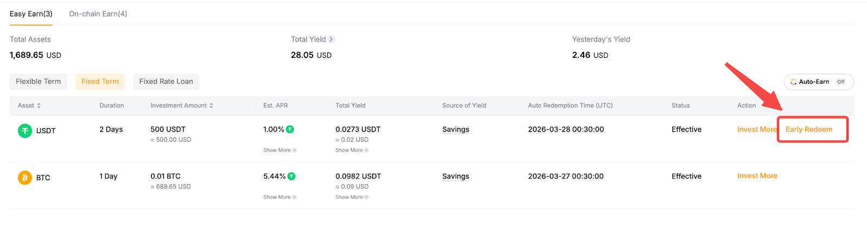Viewport: 867px width, 231px height.
Task: Click the BTC coin icon in asset column
Action: pyautogui.click(x=25, y=177)
